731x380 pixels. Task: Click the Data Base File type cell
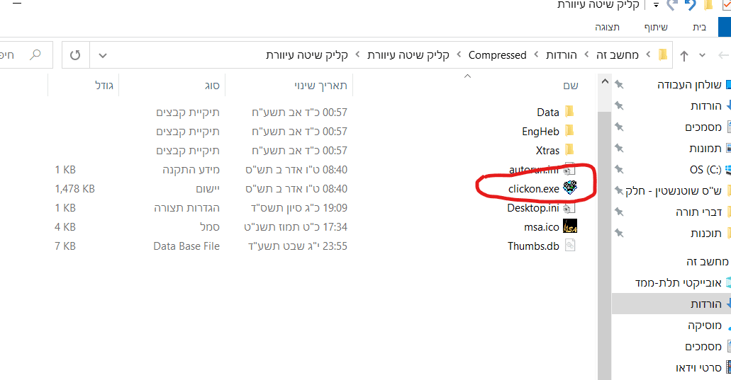click(x=186, y=246)
